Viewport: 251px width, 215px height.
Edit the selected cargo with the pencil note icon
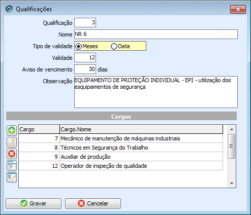click(12, 142)
